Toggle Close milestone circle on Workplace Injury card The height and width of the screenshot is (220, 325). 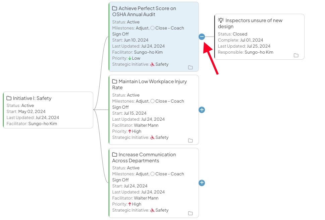pyautogui.click(x=152, y=101)
